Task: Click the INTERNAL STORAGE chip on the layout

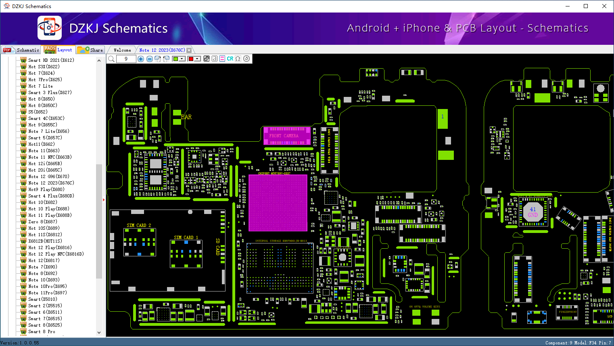Action: point(280,268)
